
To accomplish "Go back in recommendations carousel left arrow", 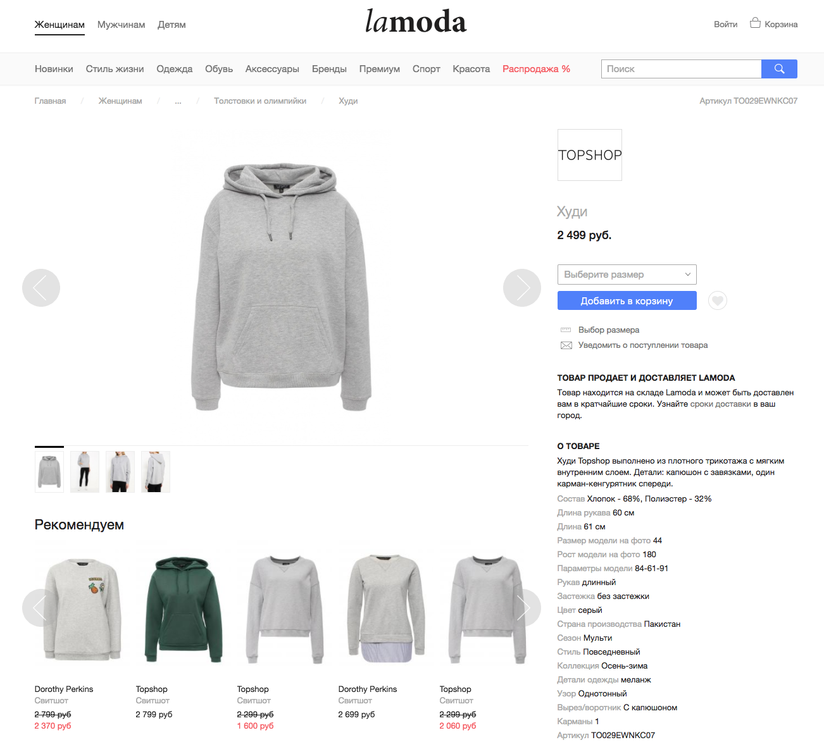I will pyautogui.click(x=38, y=608).
